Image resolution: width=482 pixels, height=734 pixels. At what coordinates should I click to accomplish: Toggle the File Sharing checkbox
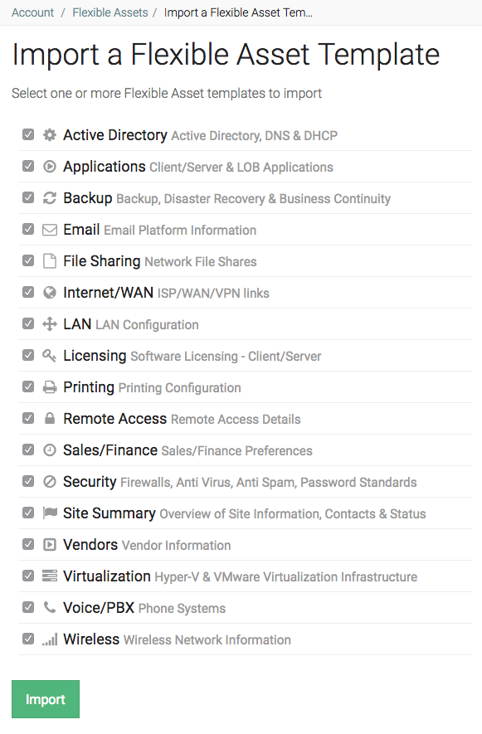pos(28,260)
